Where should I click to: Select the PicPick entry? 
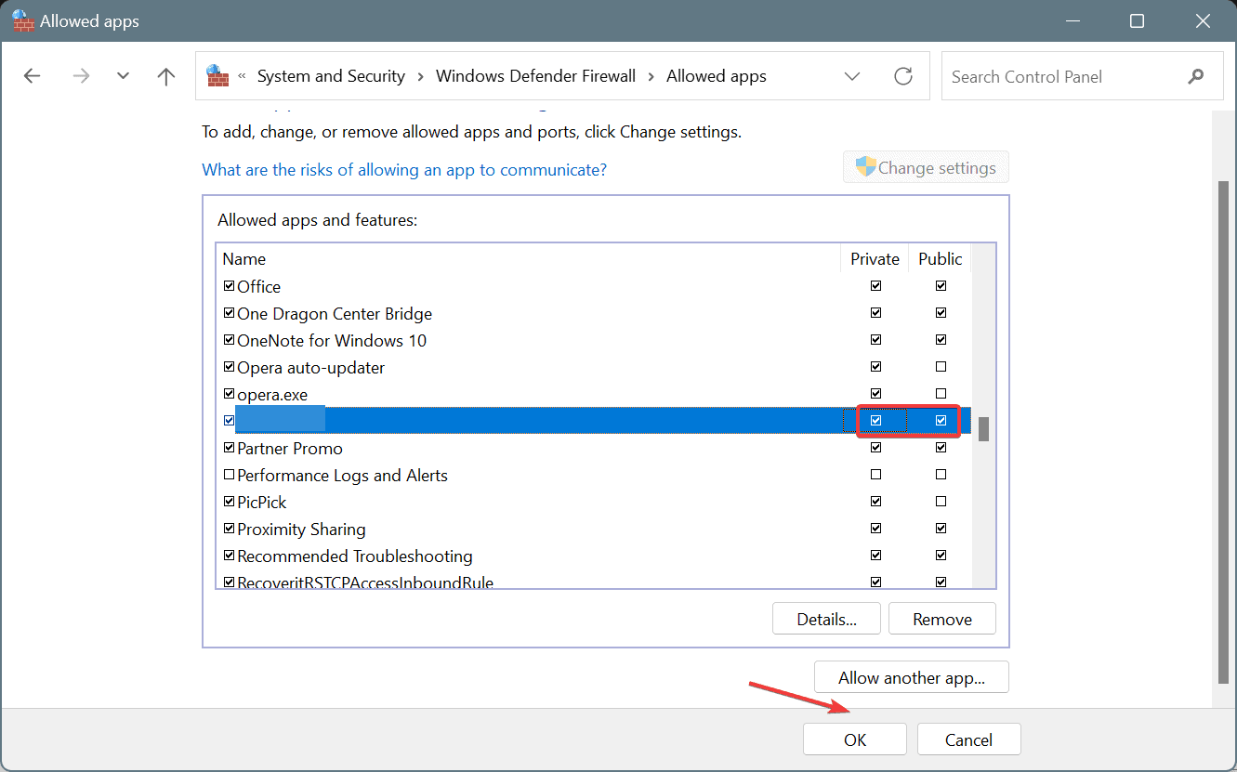pyautogui.click(x=262, y=503)
